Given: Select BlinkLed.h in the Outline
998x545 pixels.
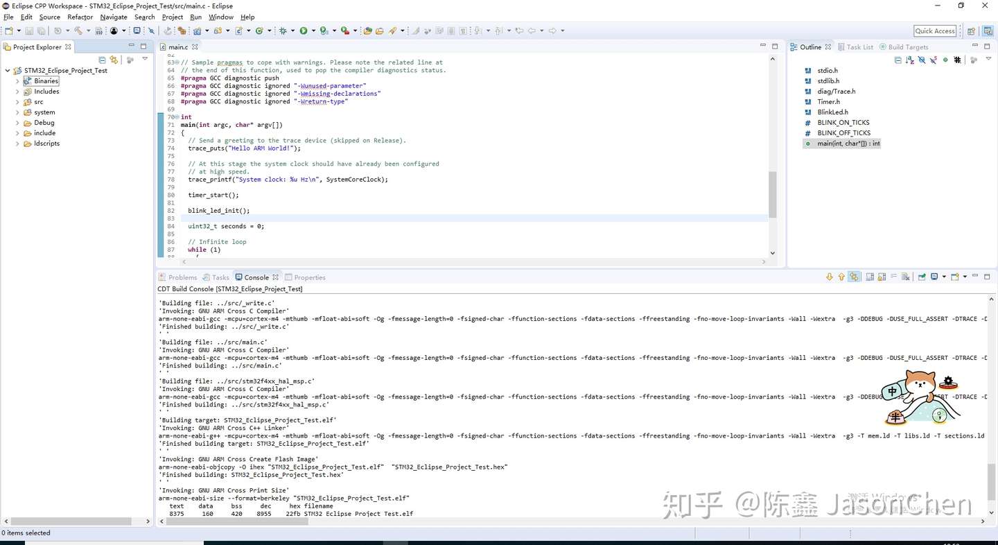Looking at the screenshot, I should tap(827, 112).
